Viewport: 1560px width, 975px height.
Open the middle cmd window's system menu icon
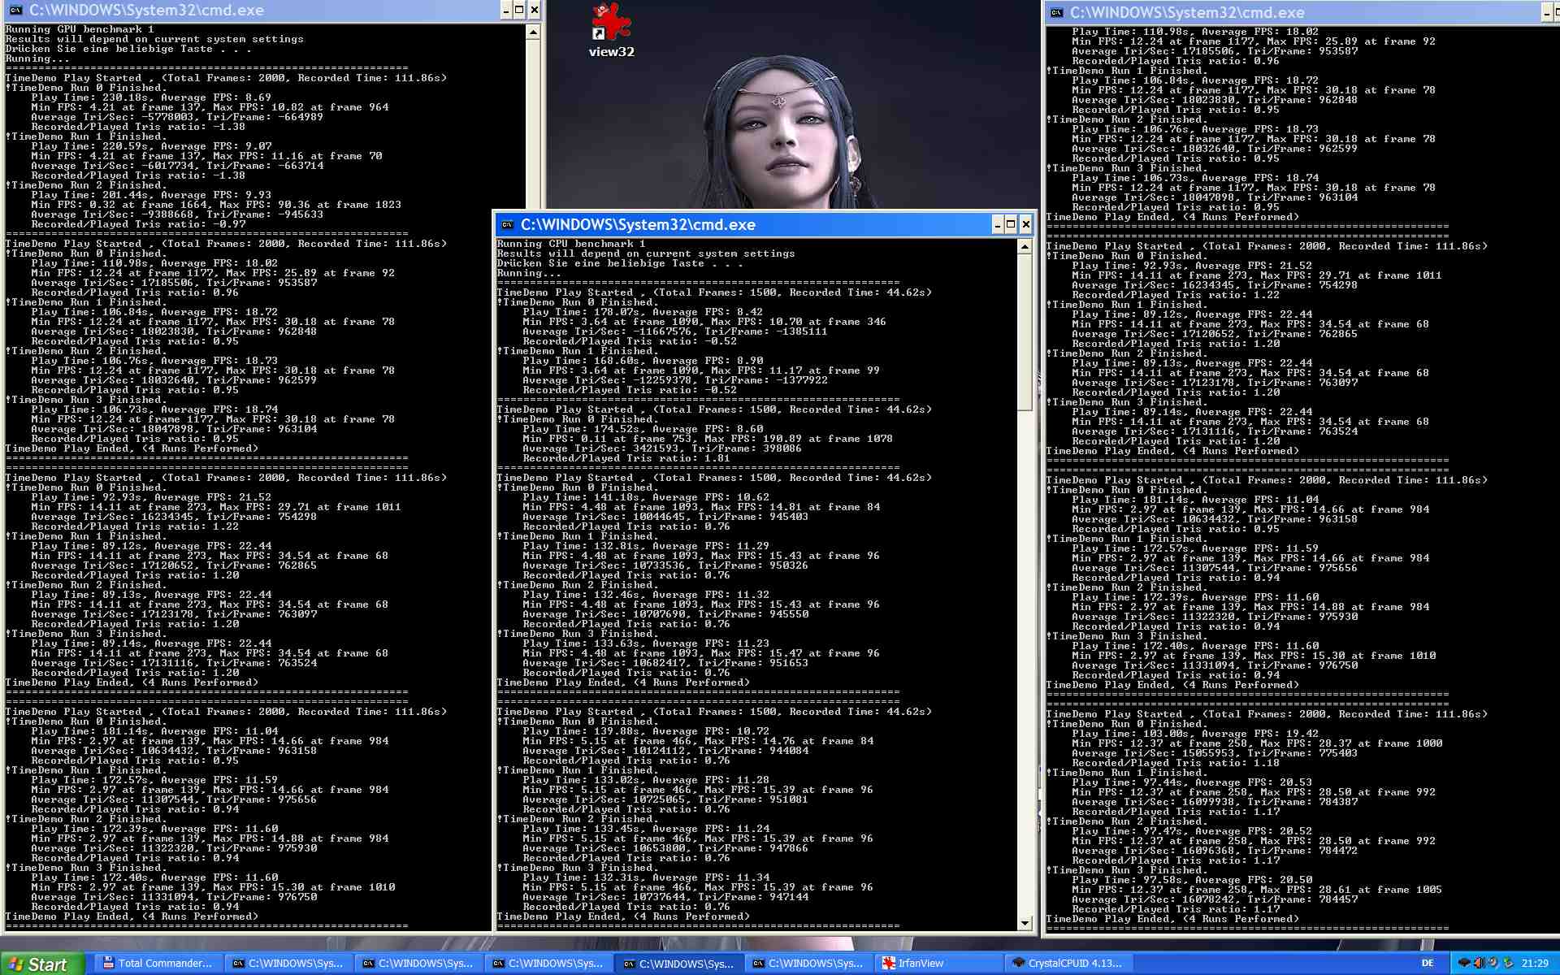click(508, 225)
